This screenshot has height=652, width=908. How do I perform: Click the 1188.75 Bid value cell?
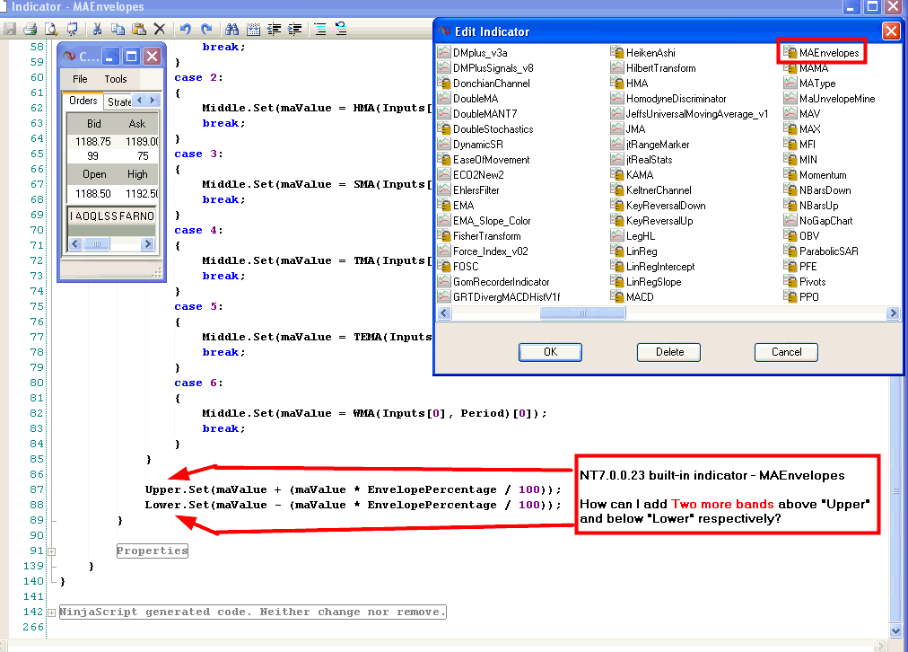tap(92, 141)
